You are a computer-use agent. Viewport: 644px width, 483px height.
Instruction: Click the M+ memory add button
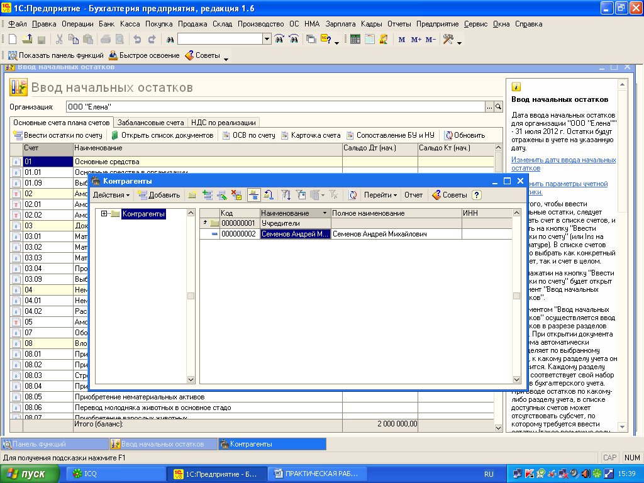pyautogui.click(x=416, y=40)
